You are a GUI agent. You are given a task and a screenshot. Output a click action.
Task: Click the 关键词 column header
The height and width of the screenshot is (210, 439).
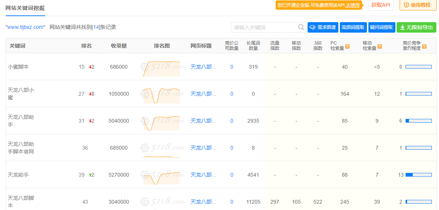click(x=17, y=46)
